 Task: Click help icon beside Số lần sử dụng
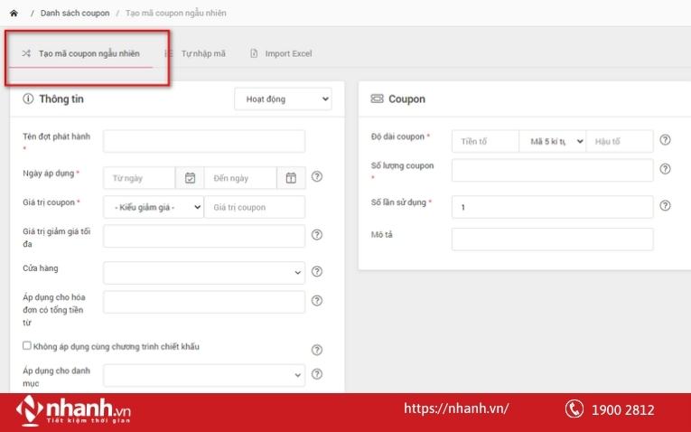tap(666, 206)
